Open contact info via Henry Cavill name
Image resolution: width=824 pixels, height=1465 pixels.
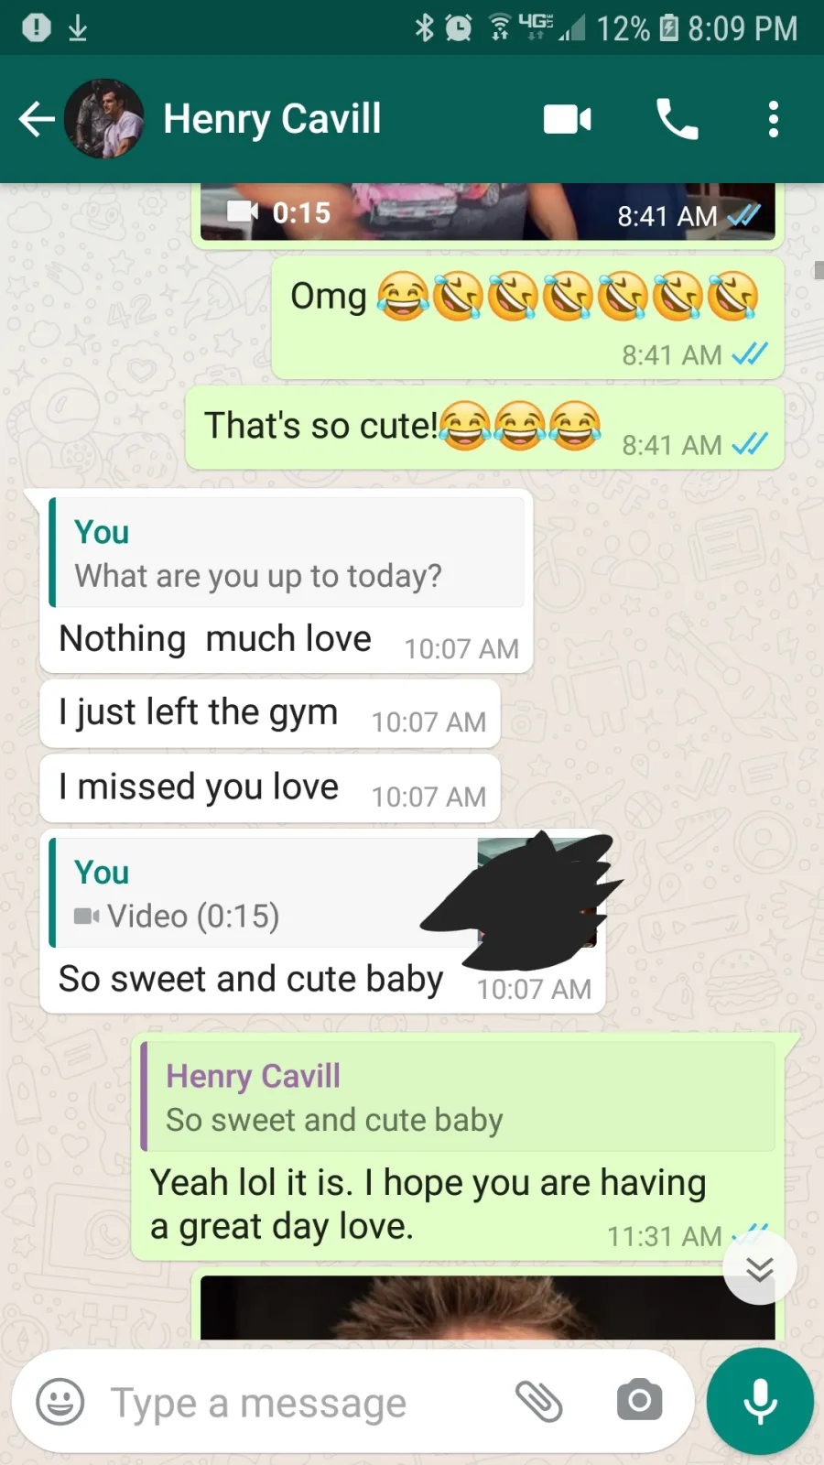coord(272,119)
